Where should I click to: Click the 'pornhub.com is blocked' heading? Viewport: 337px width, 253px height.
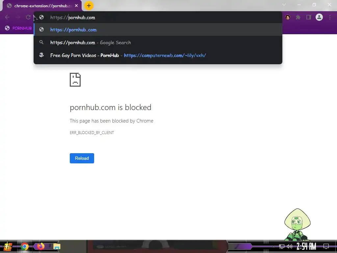click(111, 107)
